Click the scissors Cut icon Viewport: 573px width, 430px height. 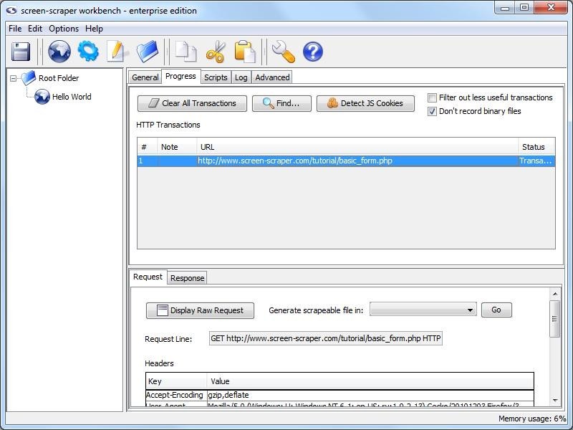click(216, 51)
